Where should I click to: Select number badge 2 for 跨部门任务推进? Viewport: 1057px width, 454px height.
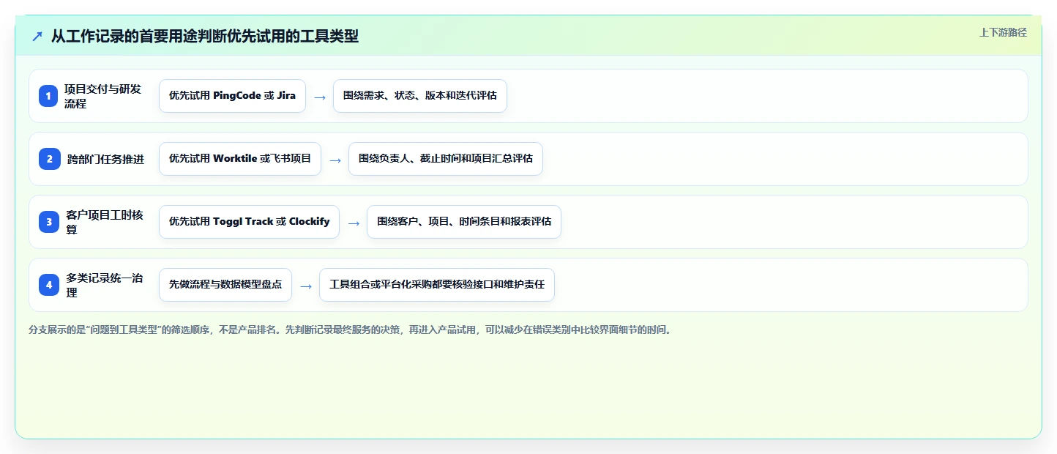48,159
